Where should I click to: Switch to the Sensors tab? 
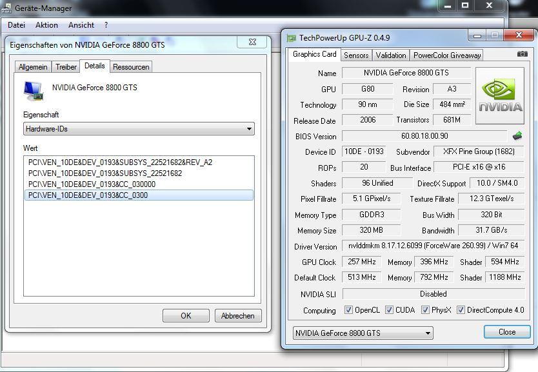356,55
